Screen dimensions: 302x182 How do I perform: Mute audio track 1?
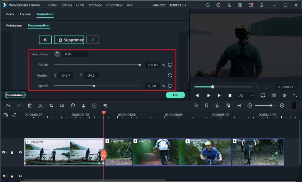[x=20, y=176]
